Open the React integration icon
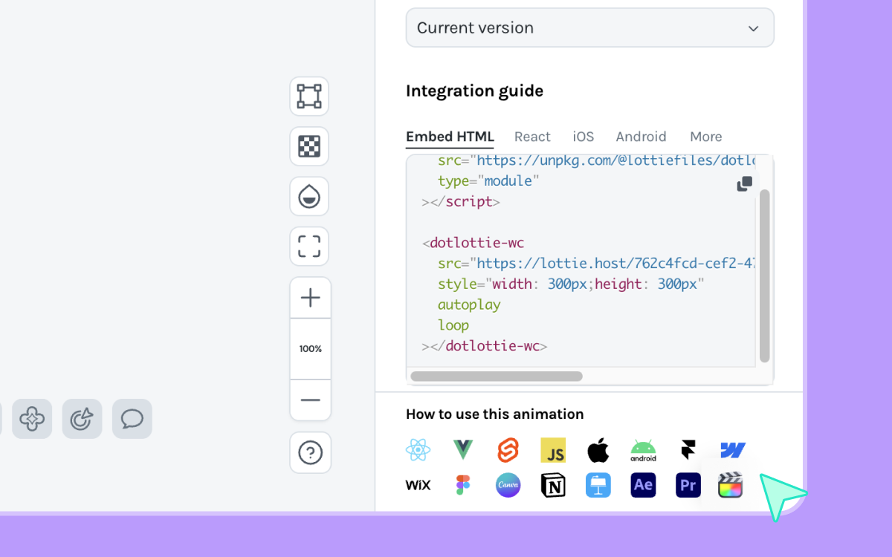 (418, 449)
